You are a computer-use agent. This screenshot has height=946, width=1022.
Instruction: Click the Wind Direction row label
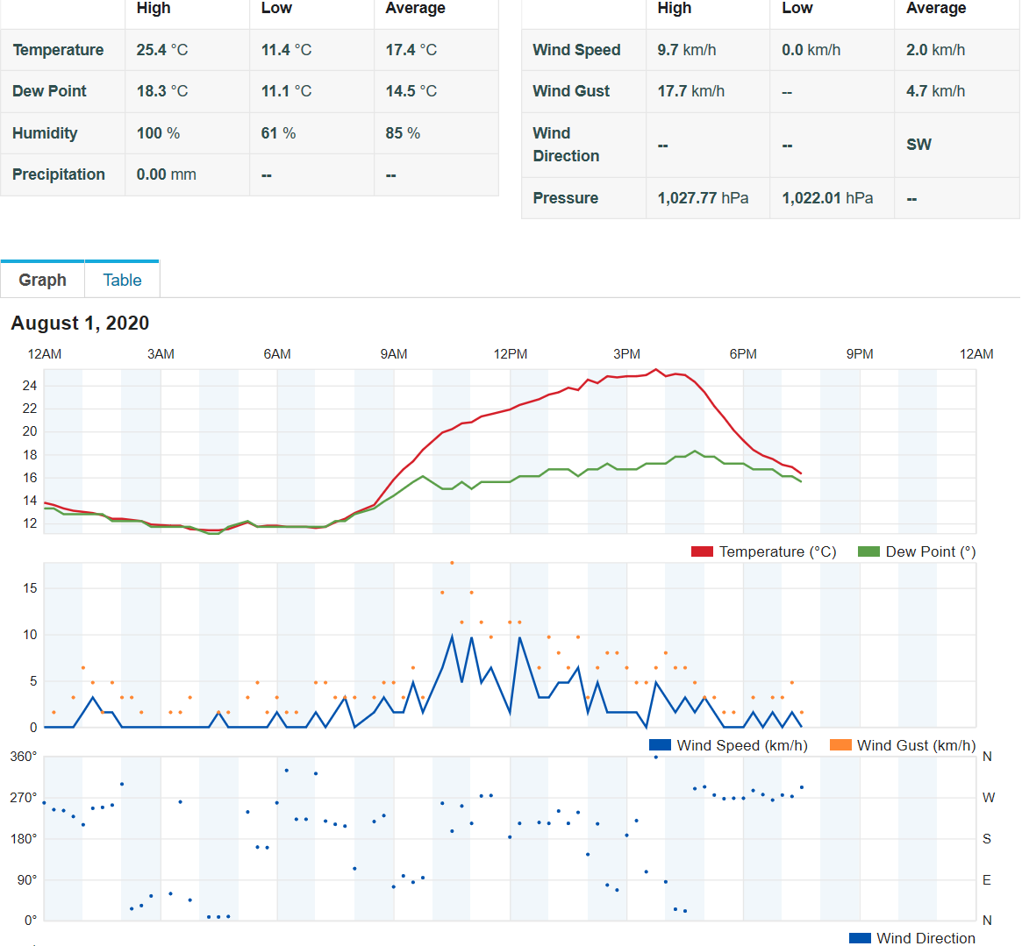(567, 145)
